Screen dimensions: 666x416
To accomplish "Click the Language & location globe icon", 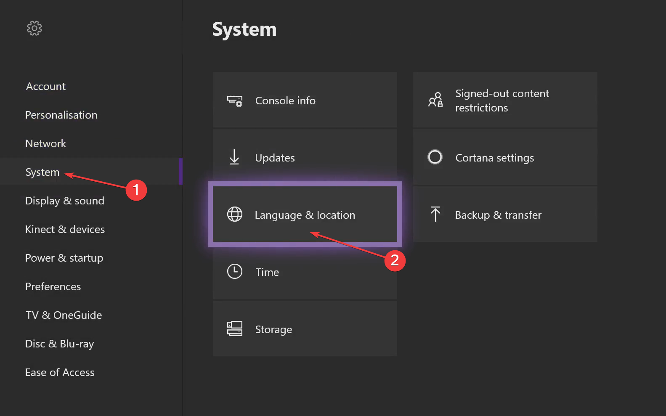I will 235,214.
